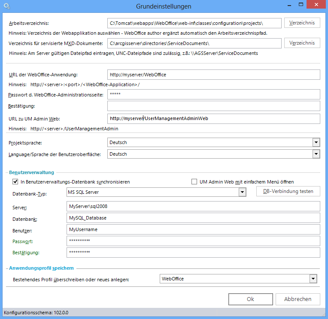
Task: Click the servisierte MXD-Dokumente directory field
Action: pyautogui.click(x=194, y=43)
